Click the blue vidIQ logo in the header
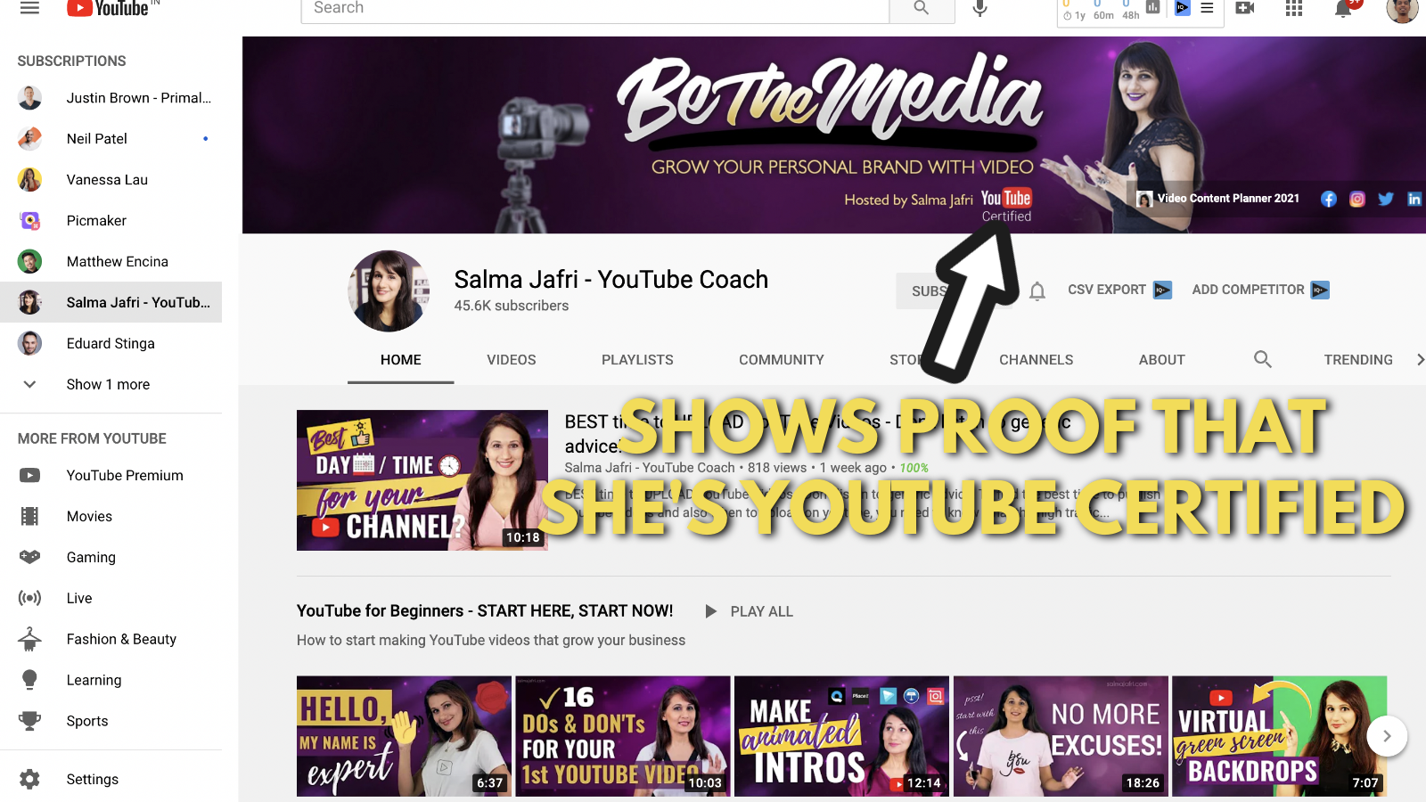1426x802 pixels. tap(1182, 8)
